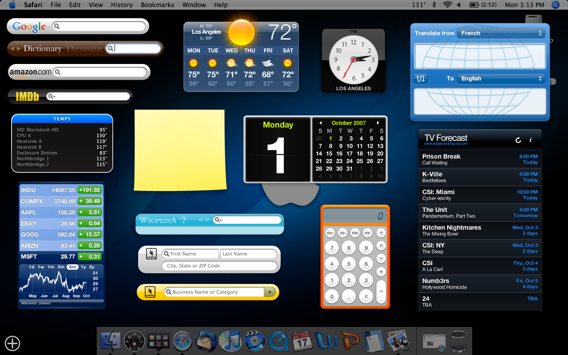
Task: Launch PowerPoint from the Dock
Action: click(350, 341)
